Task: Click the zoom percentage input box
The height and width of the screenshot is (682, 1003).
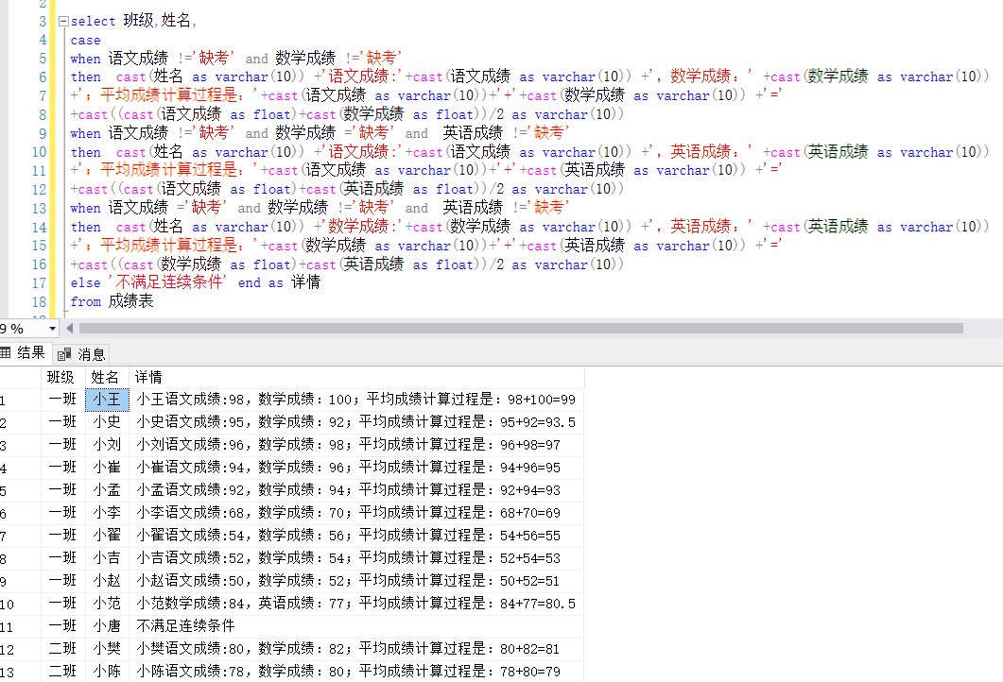Action: (x=21, y=329)
